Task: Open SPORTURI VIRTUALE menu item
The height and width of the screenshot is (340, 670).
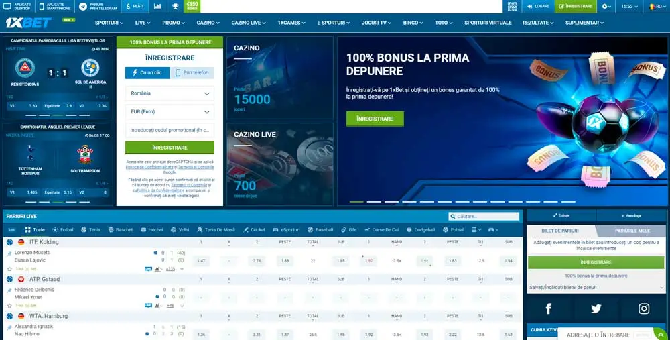Action: pos(488,23)
